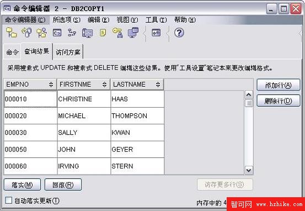The height and width of the screenshot is (211, 305).
Task: Open the 编辑(E) menu
Action: coord(98,20)
